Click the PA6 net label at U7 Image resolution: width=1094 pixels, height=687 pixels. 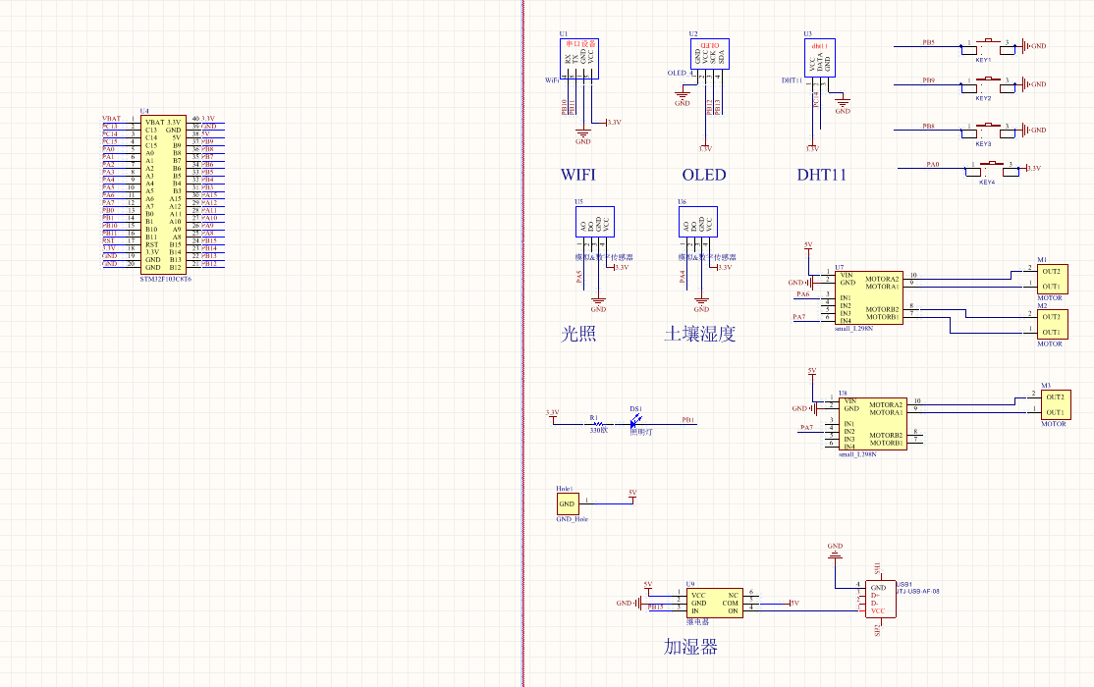(x=803, y=294)
